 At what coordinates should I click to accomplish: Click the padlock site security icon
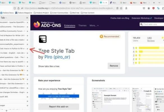tap(19, 8)
